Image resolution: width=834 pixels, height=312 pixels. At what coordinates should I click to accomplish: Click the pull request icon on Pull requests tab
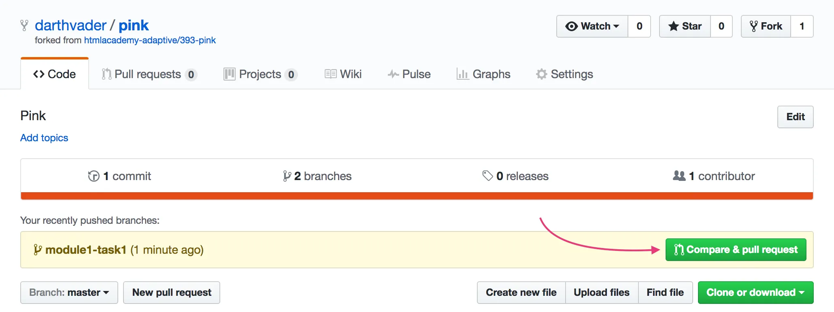(x=106, y=74)
